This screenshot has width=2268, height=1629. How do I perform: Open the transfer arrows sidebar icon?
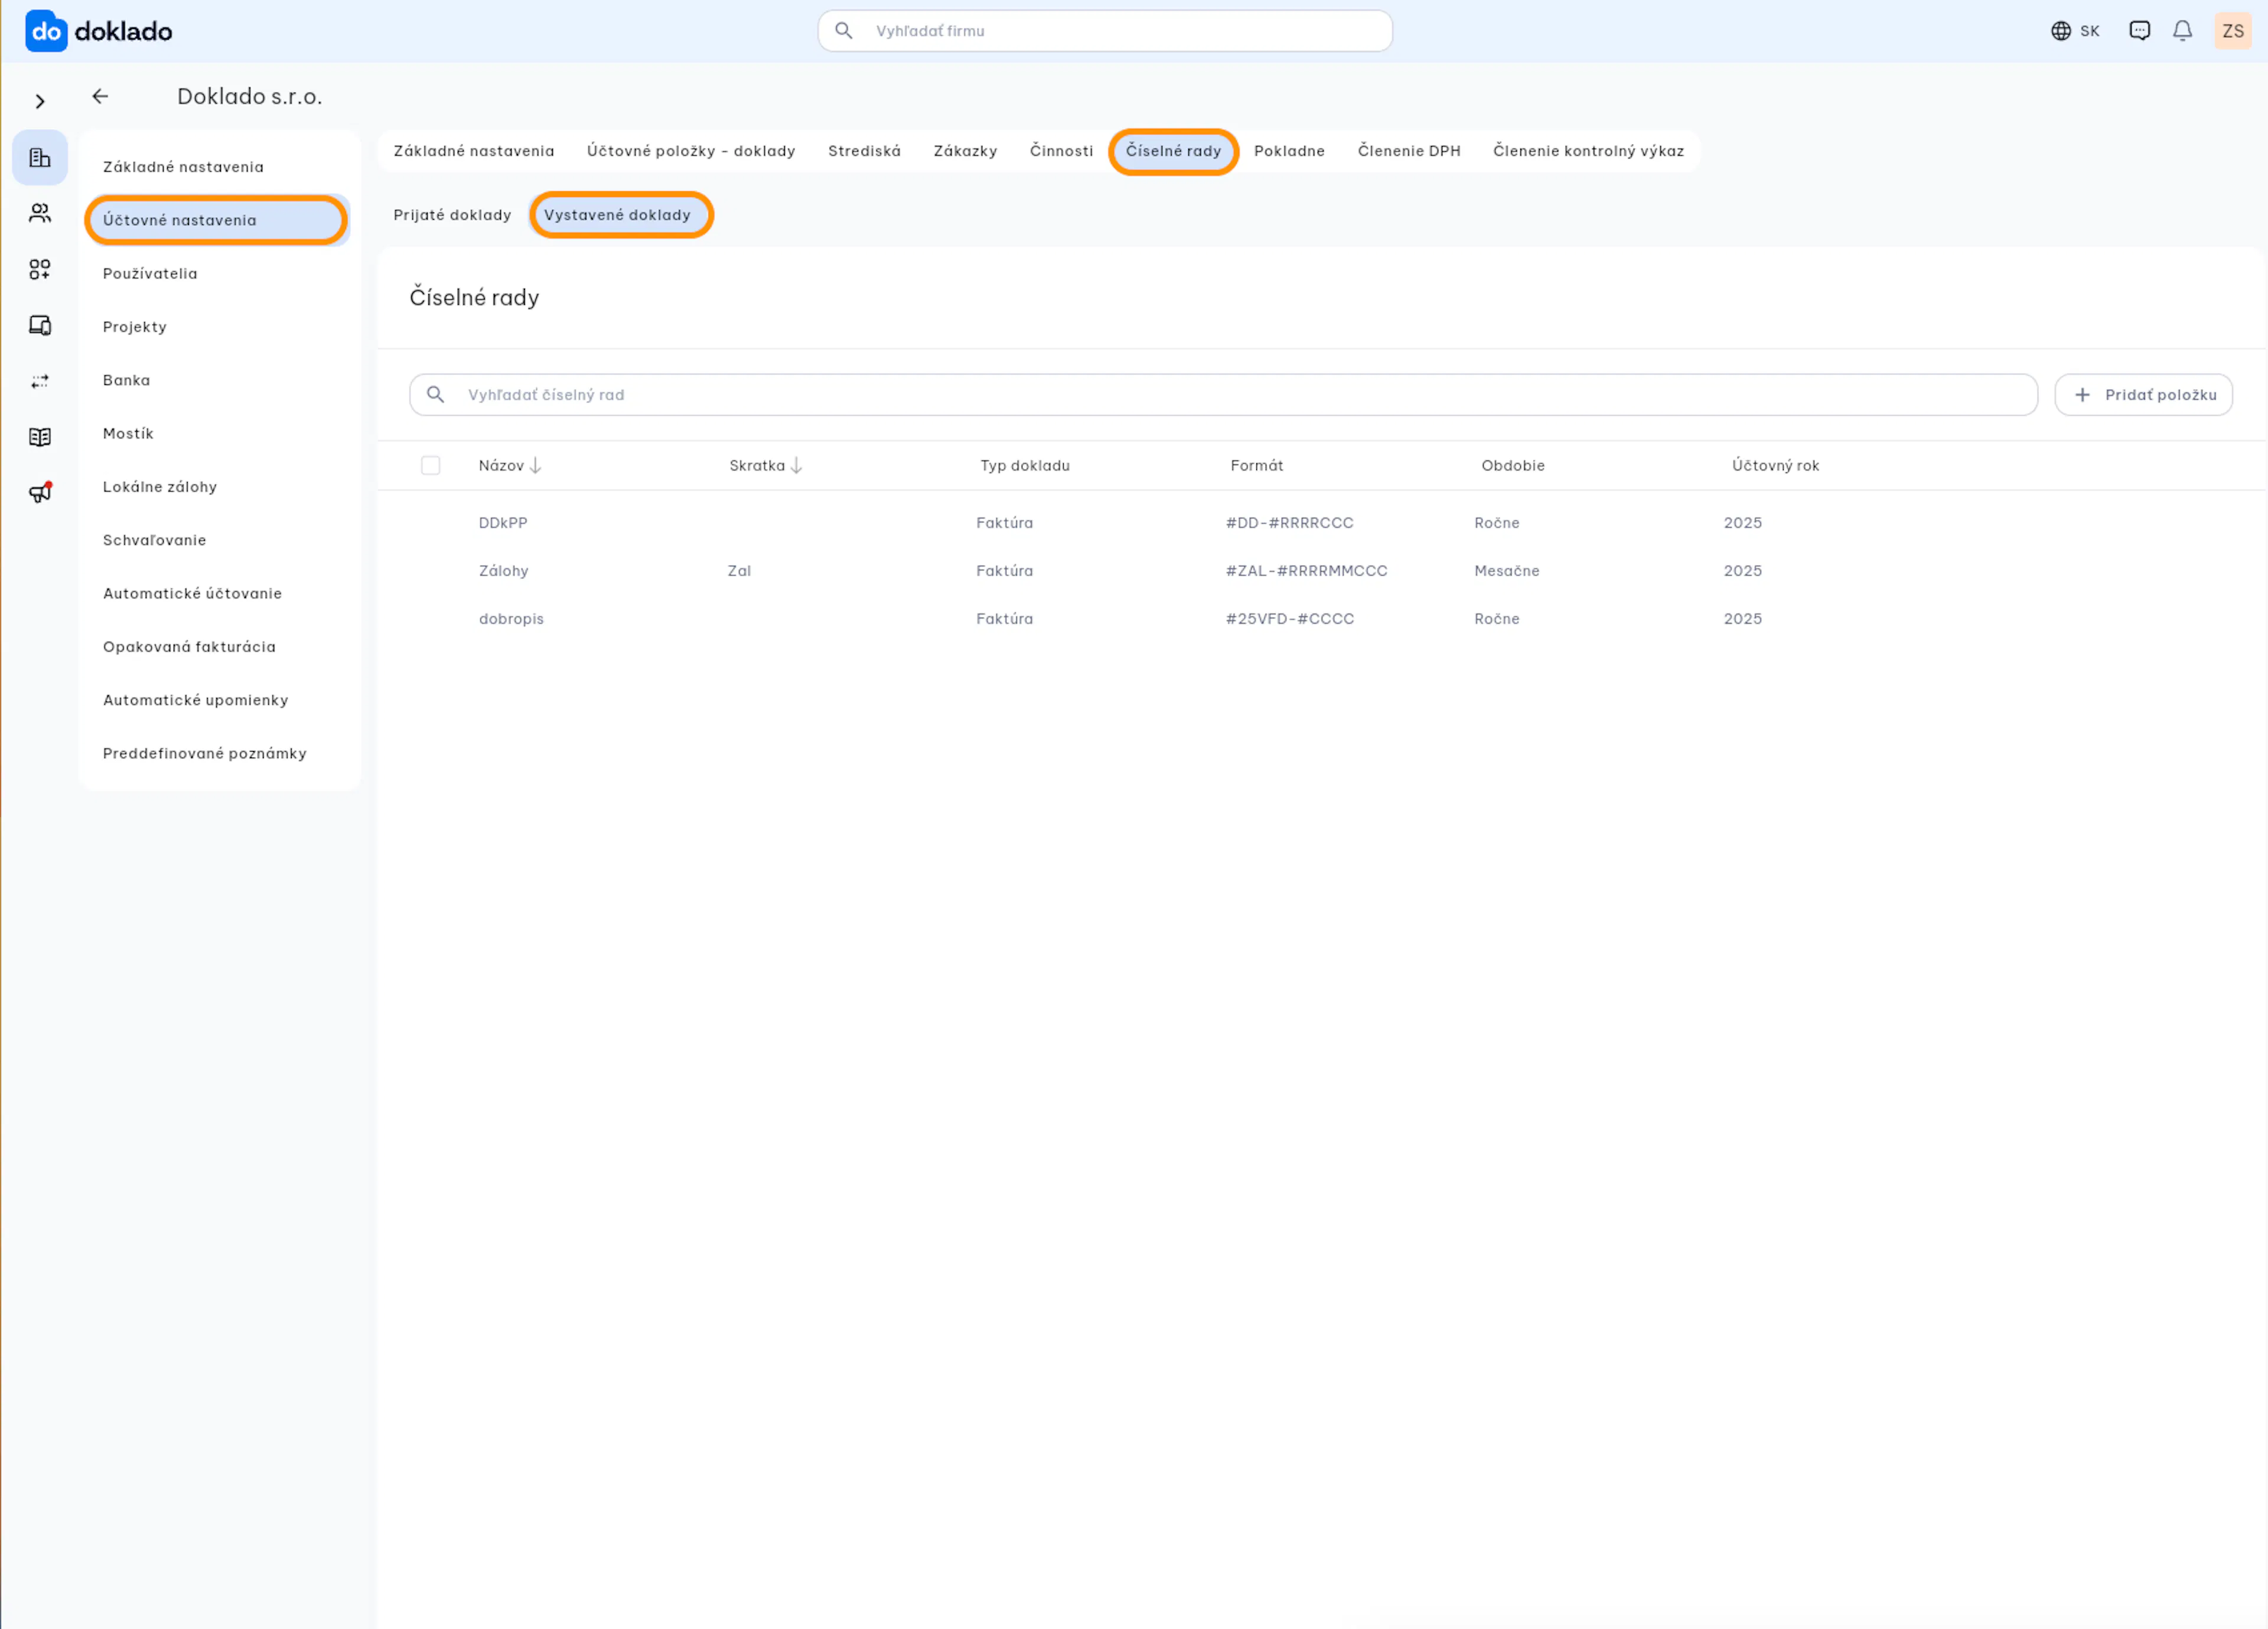tap(40, 381)
